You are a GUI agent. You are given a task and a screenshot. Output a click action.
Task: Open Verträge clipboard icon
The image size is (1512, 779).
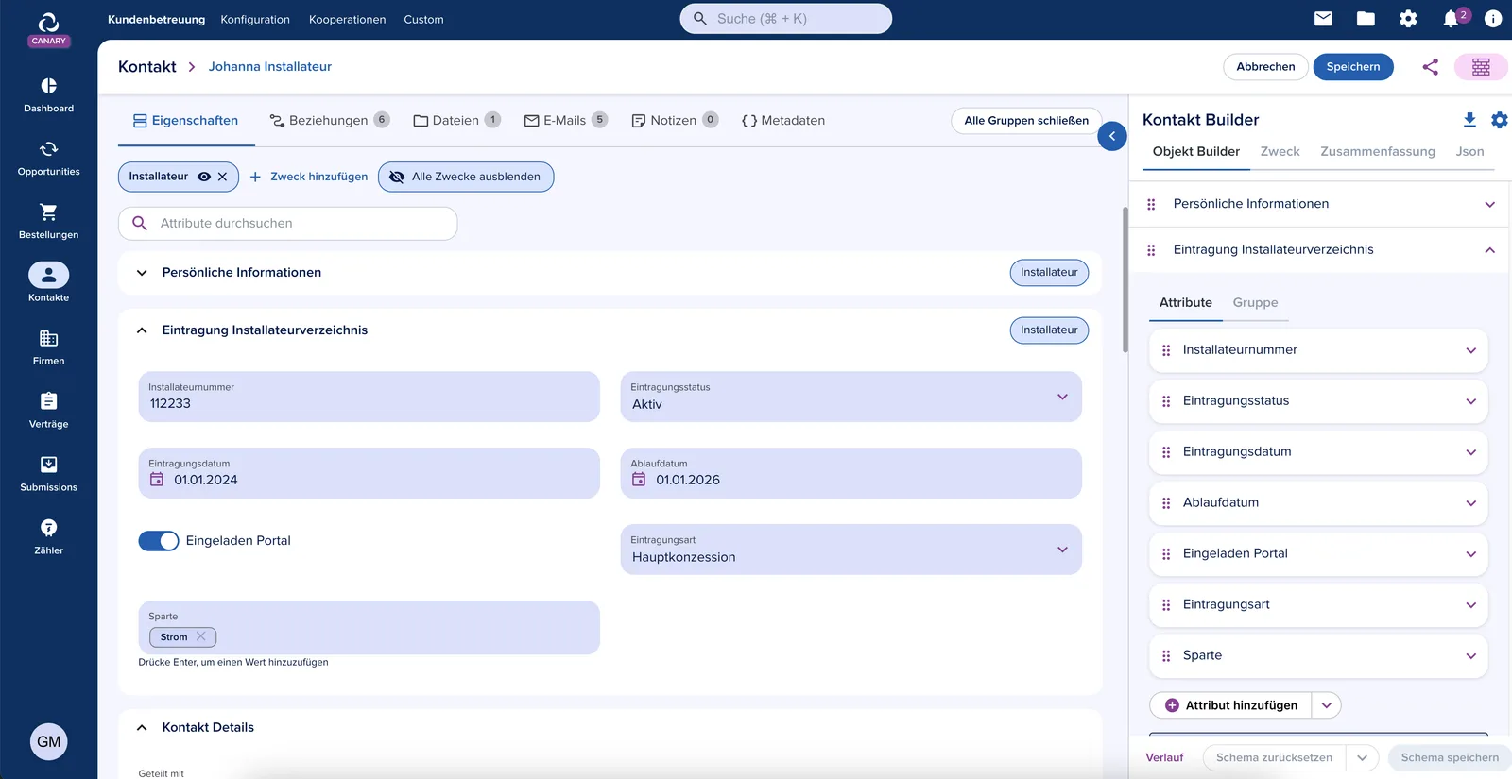tap(48, 401)
